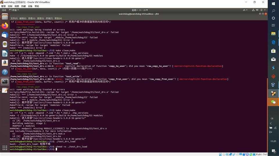Open the Ubuntu clock 星期一 11:21
279x156 pixels.
pyautogui.click(x=140, y=10)
